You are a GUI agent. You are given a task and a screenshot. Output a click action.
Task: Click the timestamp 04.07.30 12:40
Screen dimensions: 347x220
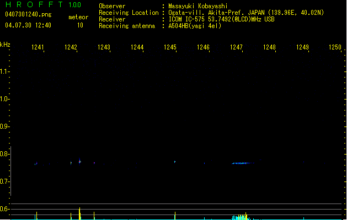[28, 25]
